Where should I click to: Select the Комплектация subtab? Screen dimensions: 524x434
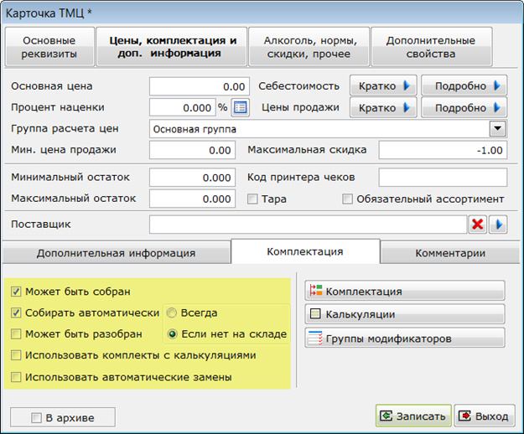tap(305, 251)
